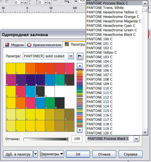Pick the teal green swatch in second row
The height and width of the screenshot is (162, 151).
(60, 80)
